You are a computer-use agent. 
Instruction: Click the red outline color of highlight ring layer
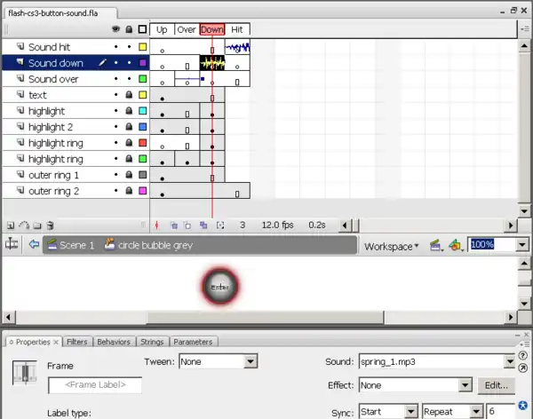(142, 143)
